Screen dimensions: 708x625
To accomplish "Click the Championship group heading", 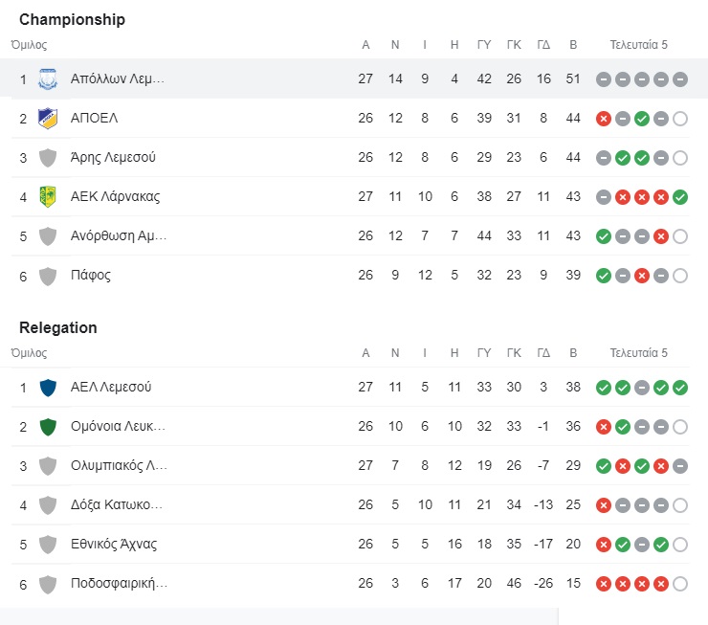I will [73, 19].
